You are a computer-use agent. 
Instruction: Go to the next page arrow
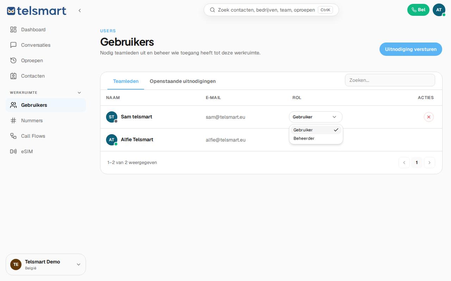click(430, 163)
